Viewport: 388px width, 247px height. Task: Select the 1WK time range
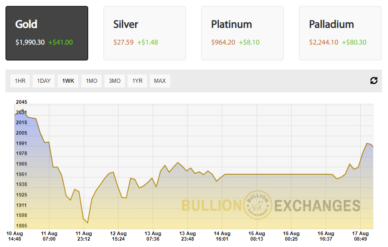[x=68, y=81]
